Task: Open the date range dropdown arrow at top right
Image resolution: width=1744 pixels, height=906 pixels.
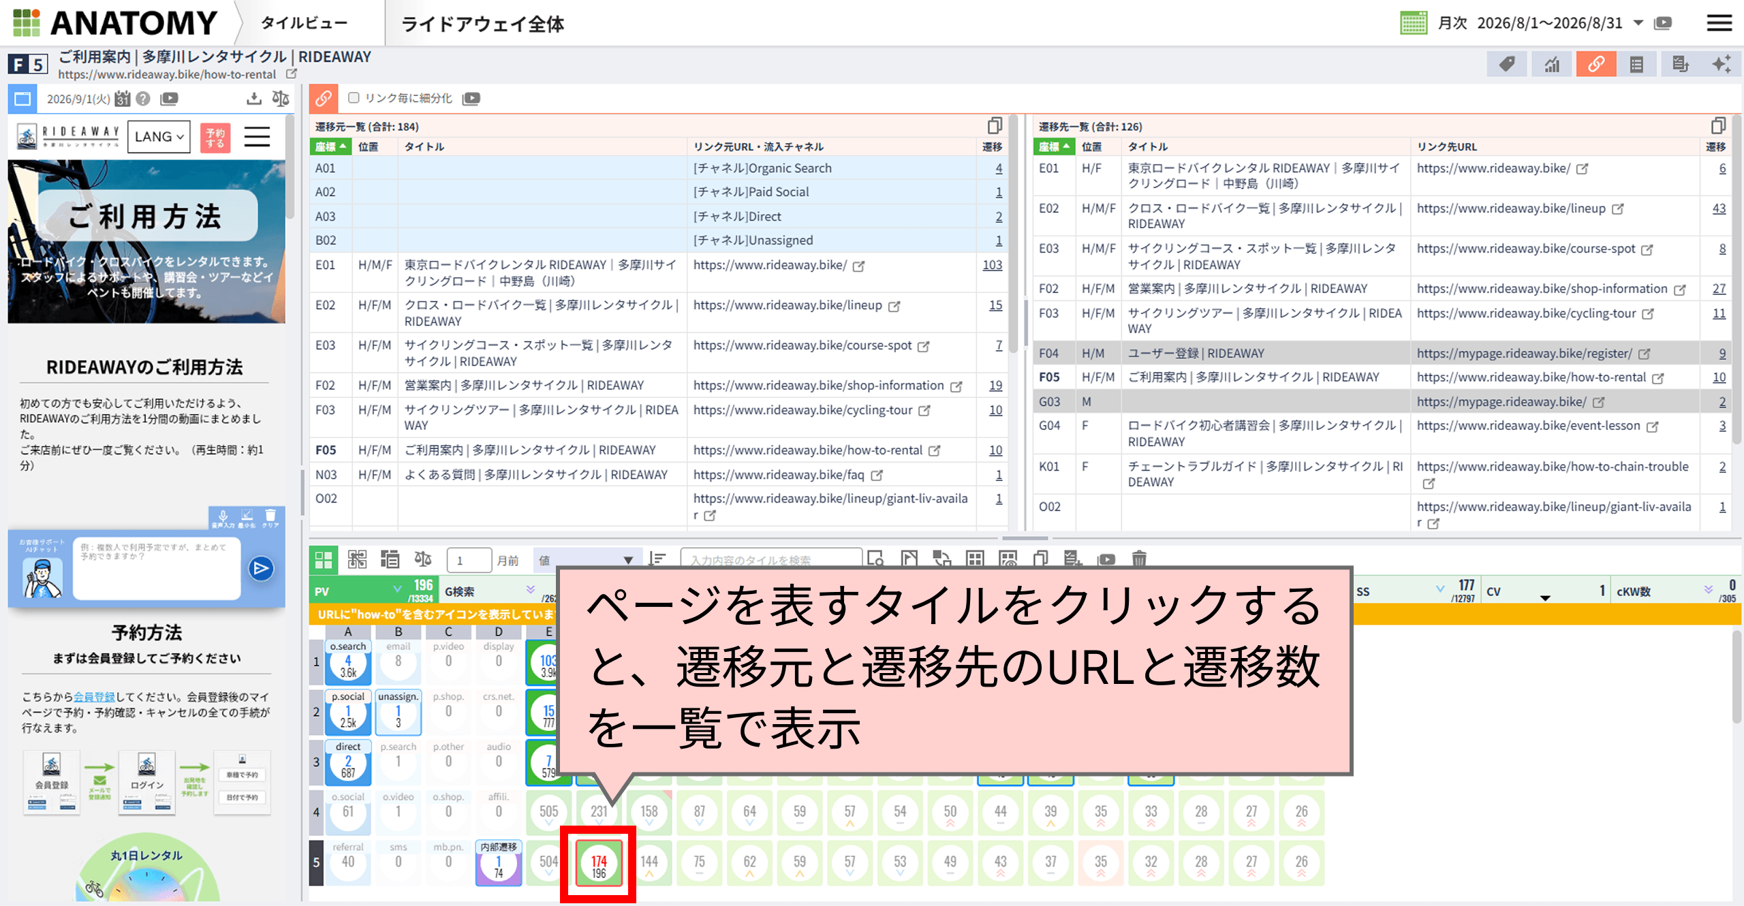Action: [1638, 23]
